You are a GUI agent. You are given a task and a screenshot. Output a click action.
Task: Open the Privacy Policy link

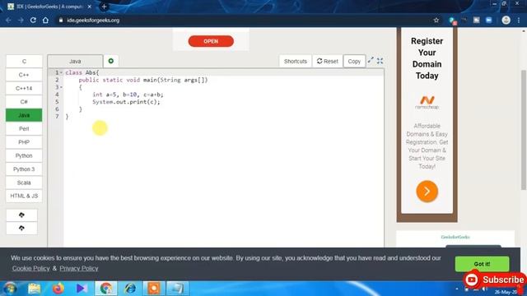(79, 269)
